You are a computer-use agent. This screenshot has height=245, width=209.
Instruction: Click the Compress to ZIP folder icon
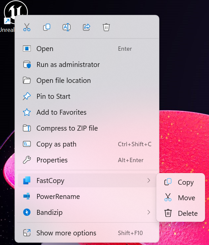[27, 128]
